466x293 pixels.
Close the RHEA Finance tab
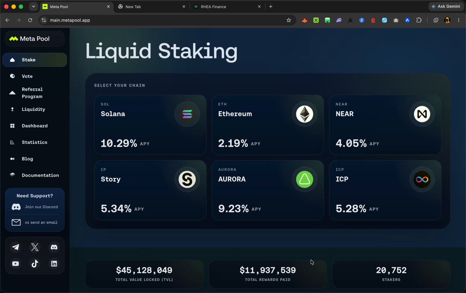click(x=259, y=7)
